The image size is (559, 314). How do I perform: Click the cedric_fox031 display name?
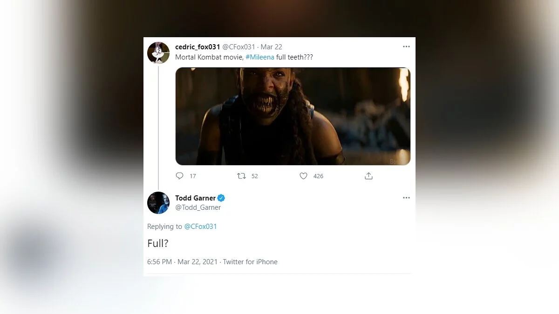198,47
